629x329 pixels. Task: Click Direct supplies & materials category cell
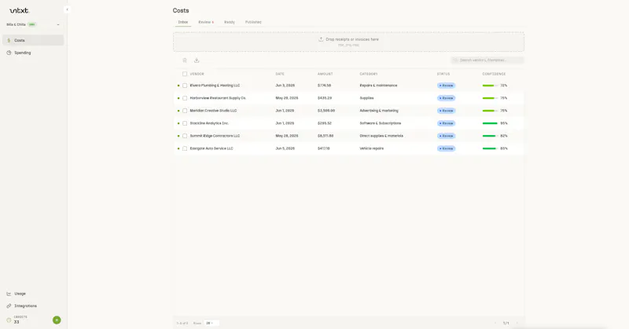click(381, 136)
